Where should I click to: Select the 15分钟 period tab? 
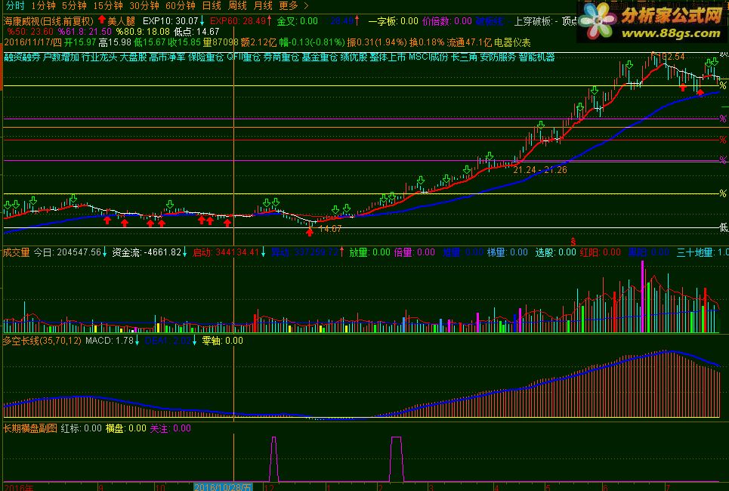[x=108, y=5]
